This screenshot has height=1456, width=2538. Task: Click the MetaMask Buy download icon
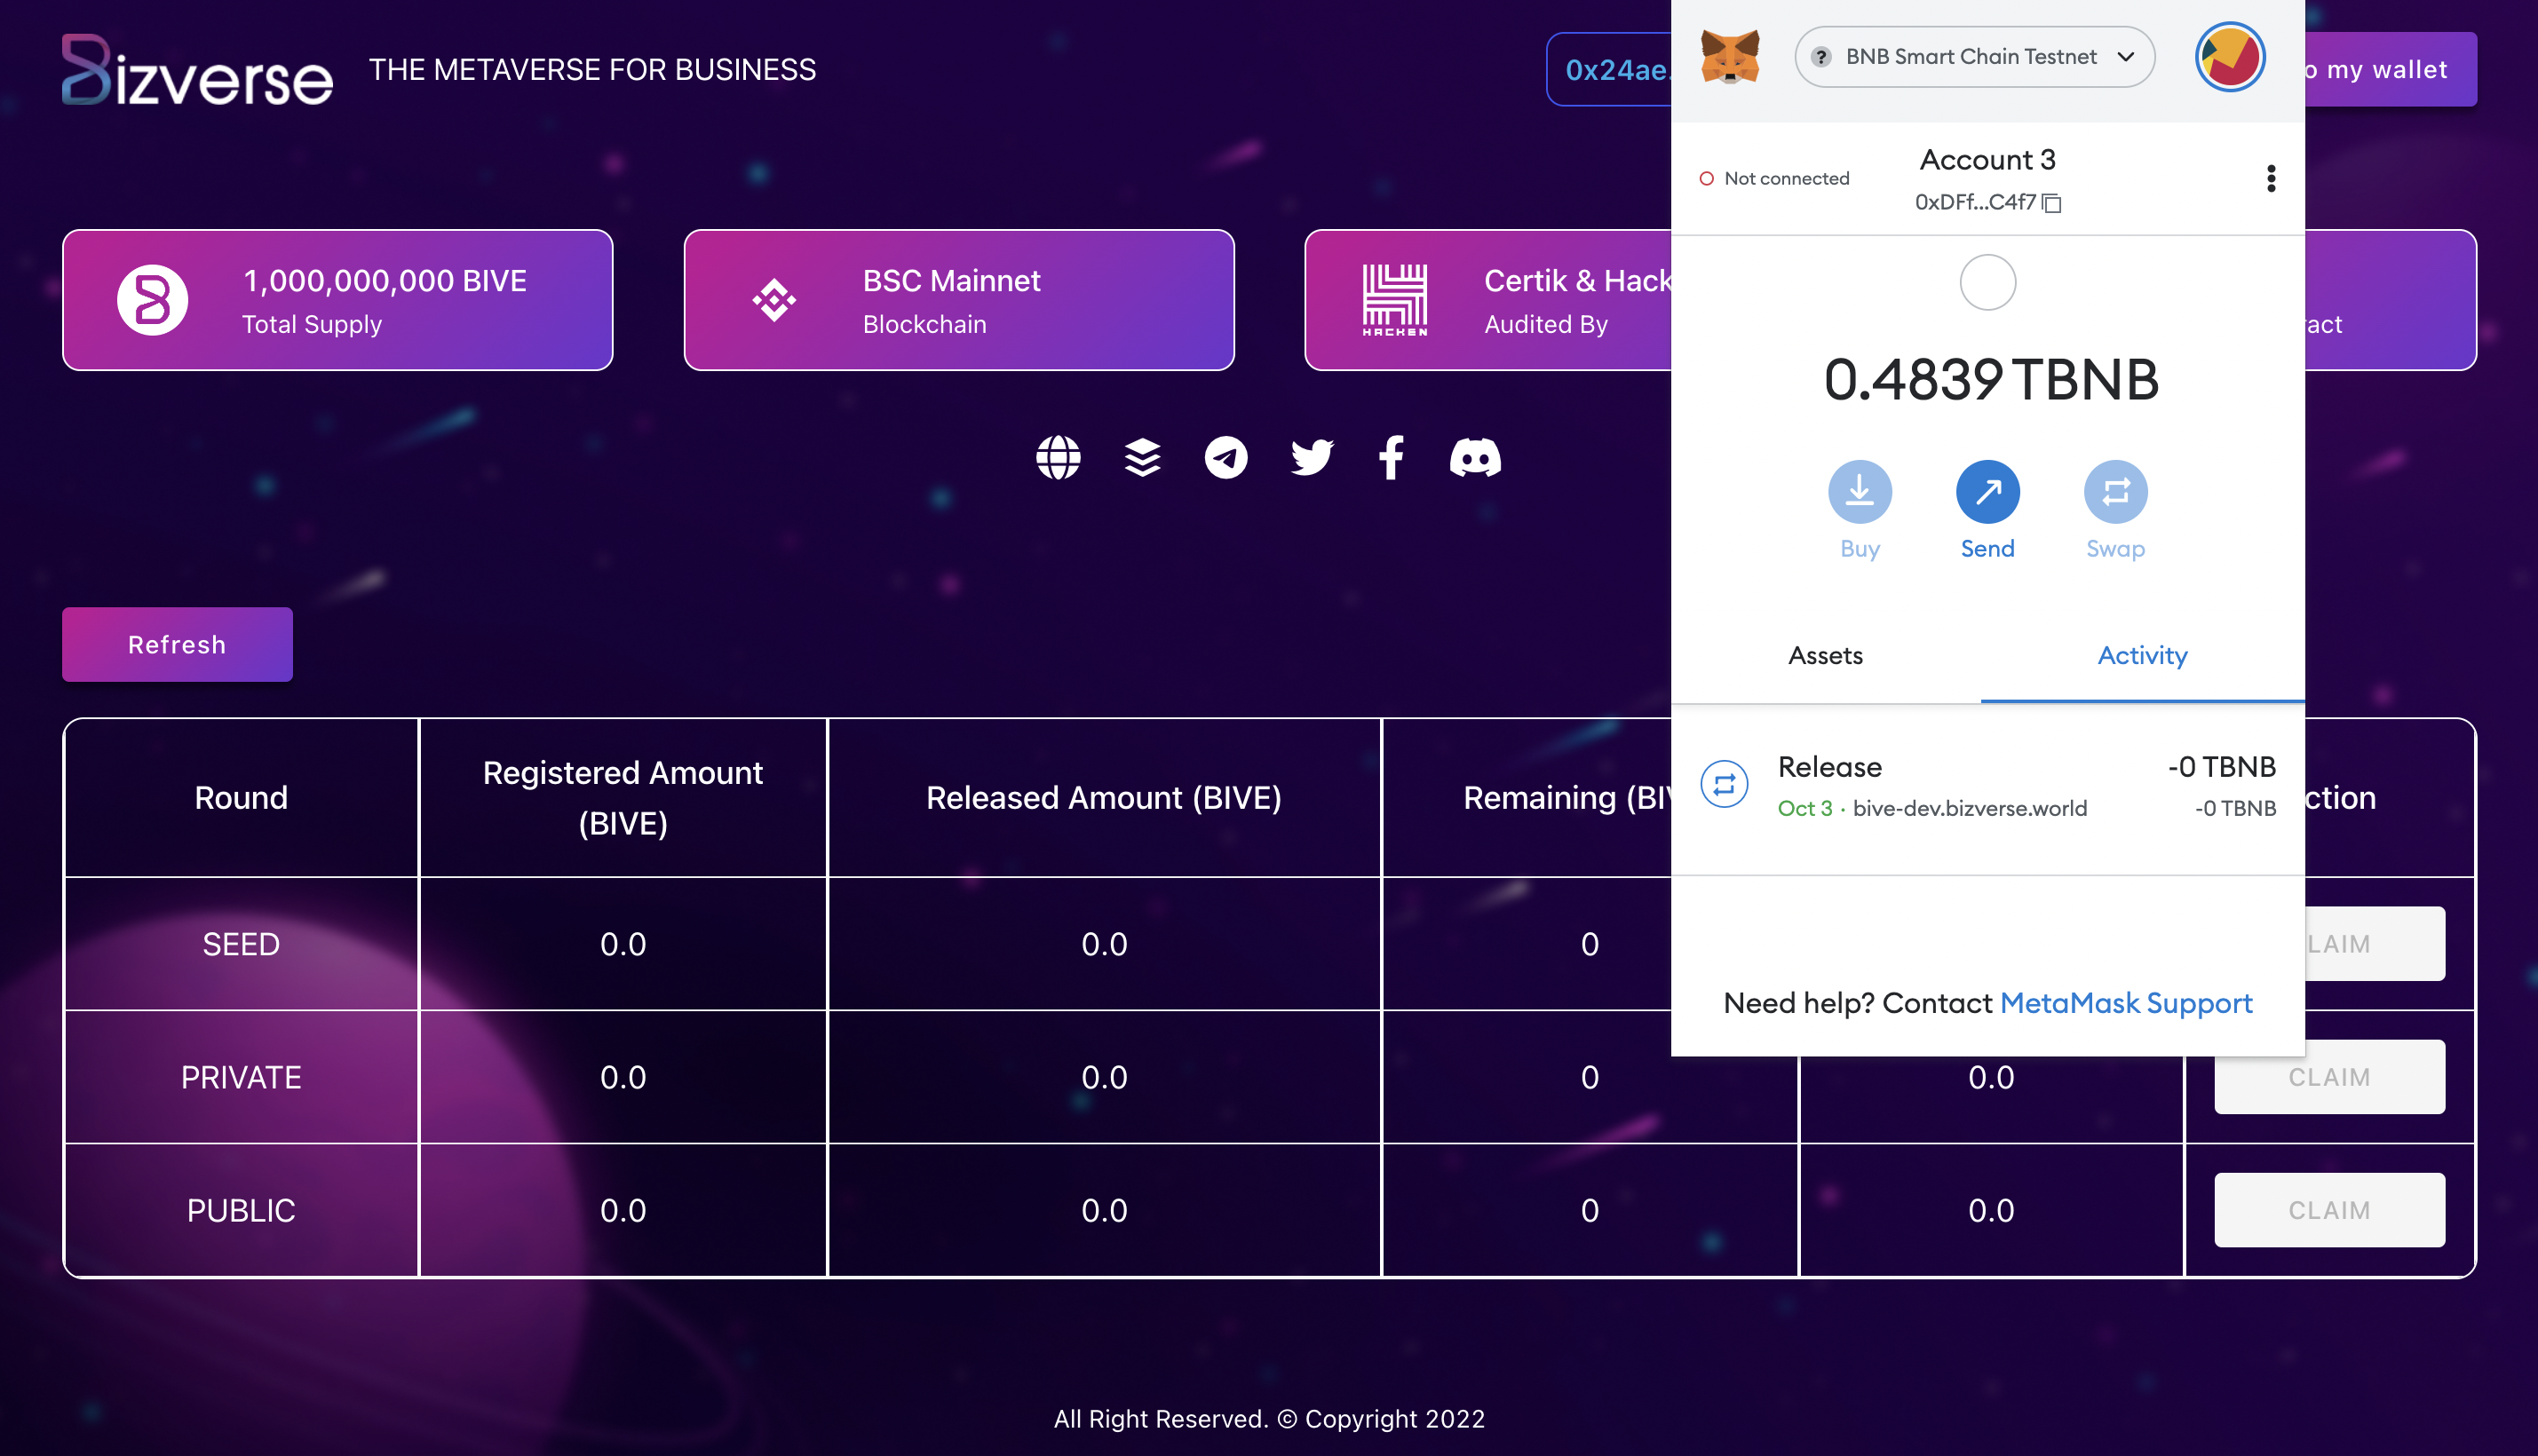(x=1859, y=492)
